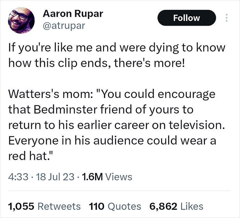Open the Aaron Rupar display name
Image resolution: width=240 pixels, height=218 pixels.
[73, 14]
